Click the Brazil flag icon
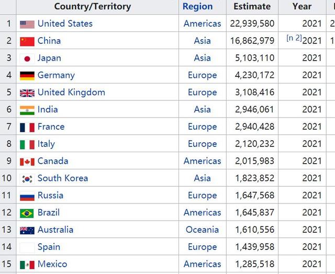The width and height of the screenshot is (335, 274). coord(27,213)
